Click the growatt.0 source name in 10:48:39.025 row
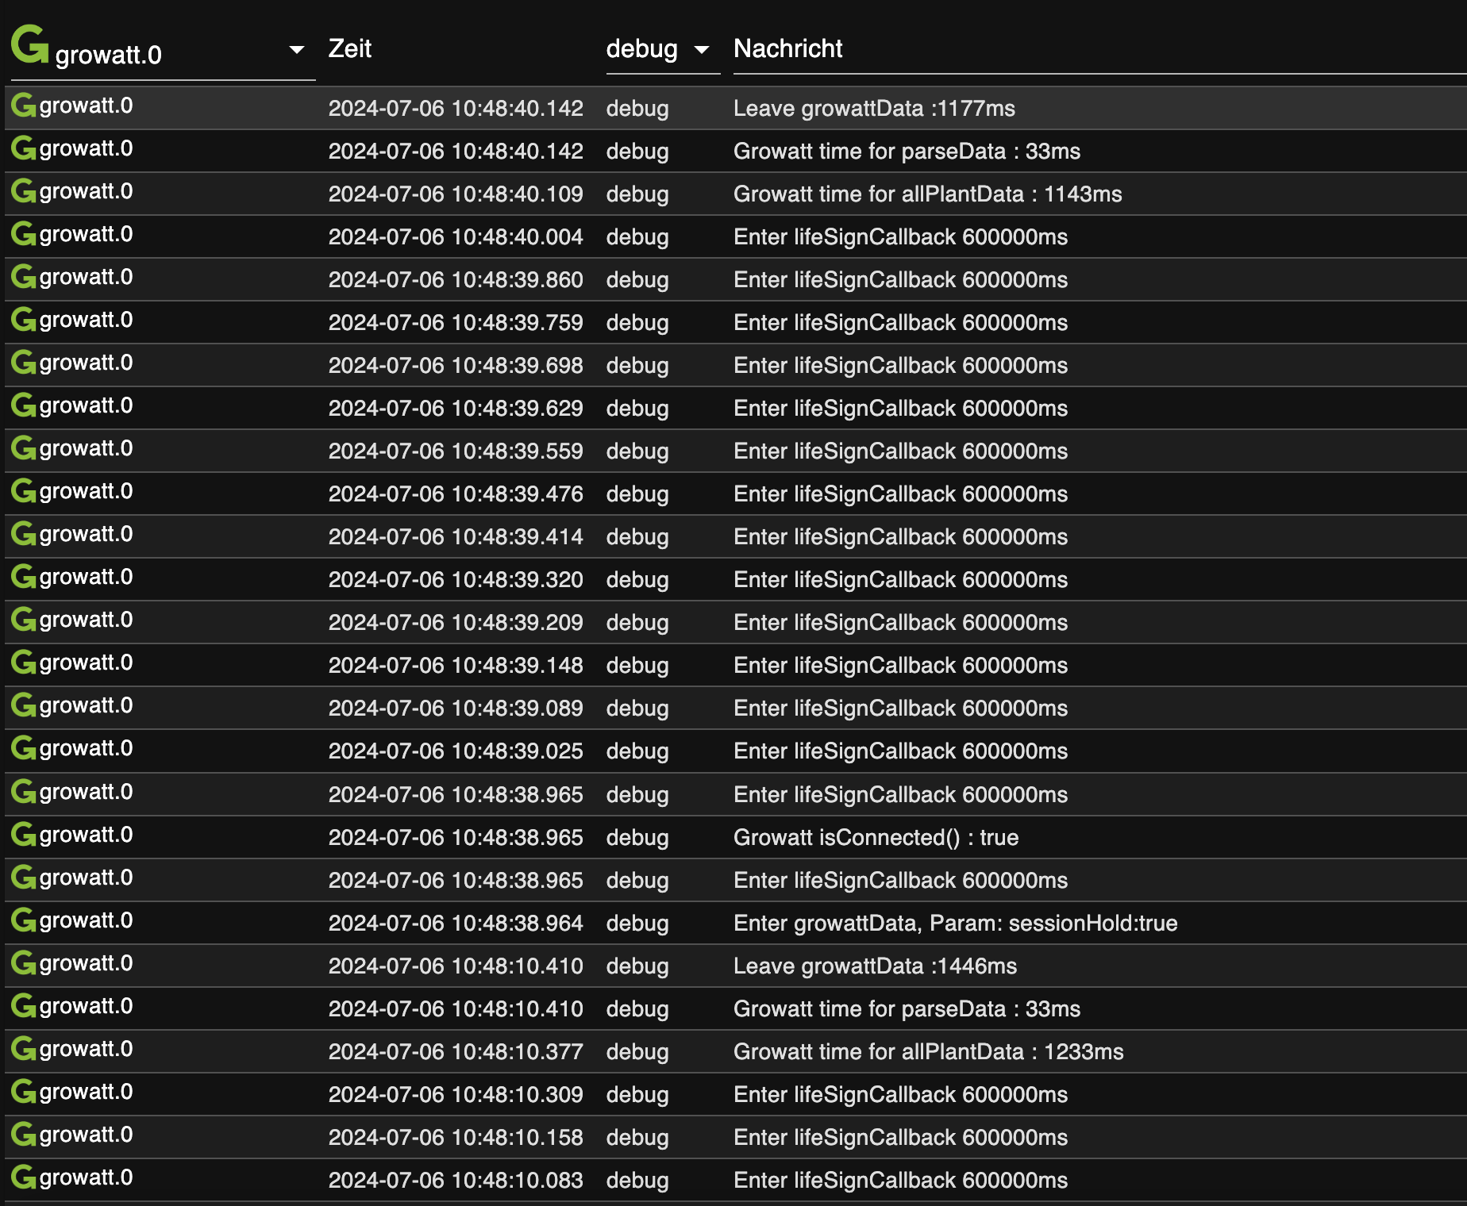 click(x=86, y=748)
